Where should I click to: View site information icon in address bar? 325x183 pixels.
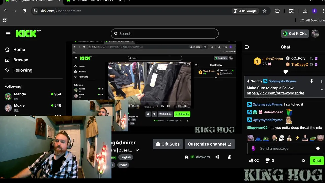pyautogui.click(x=35, y=11)
